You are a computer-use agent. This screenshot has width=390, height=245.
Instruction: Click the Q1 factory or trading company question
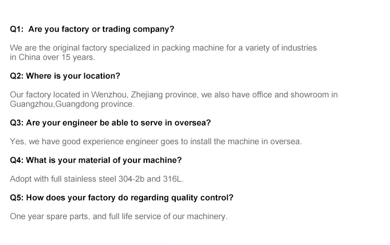[x=92, y=29]
